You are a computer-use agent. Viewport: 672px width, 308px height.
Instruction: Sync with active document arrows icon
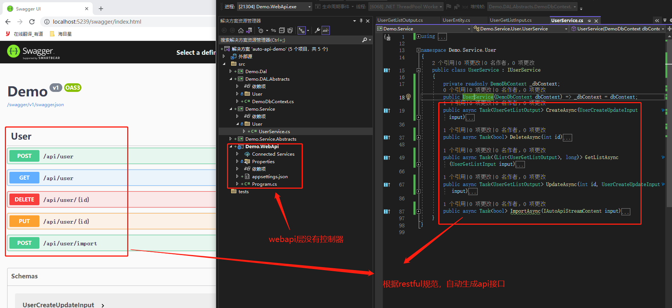[274, 30]
